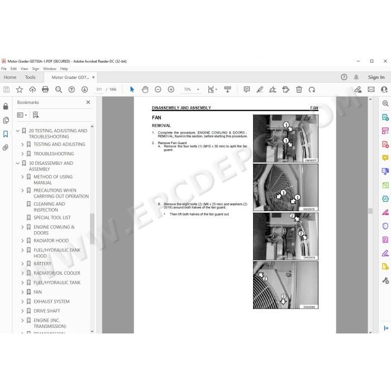Activate the Hand pan tool

click(145, 89)
